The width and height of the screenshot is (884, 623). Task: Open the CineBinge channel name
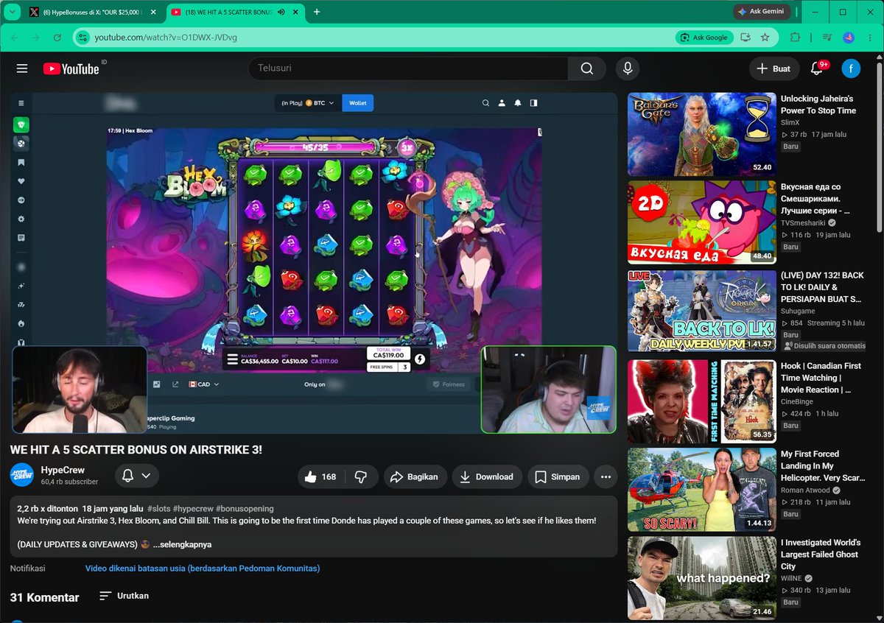798,401
